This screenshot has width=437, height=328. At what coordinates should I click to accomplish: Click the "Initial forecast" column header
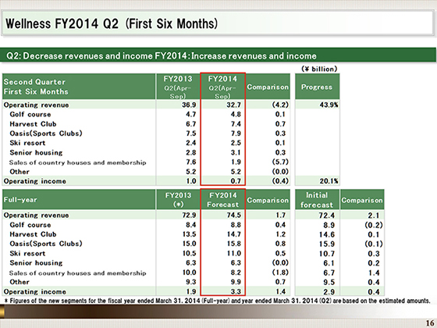[317, 200]
